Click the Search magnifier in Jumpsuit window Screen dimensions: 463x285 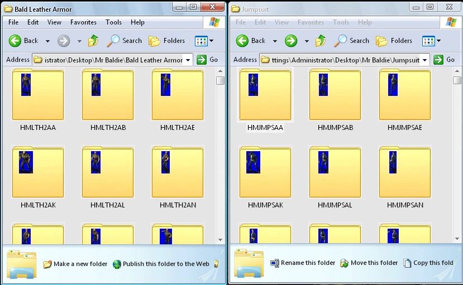tap(340, 41)
